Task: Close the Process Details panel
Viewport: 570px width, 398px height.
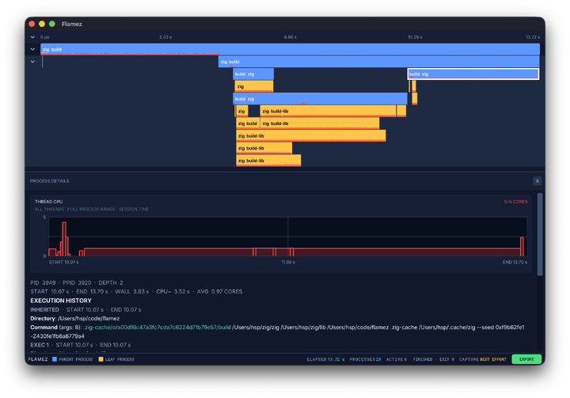Action: coord(537,181)
